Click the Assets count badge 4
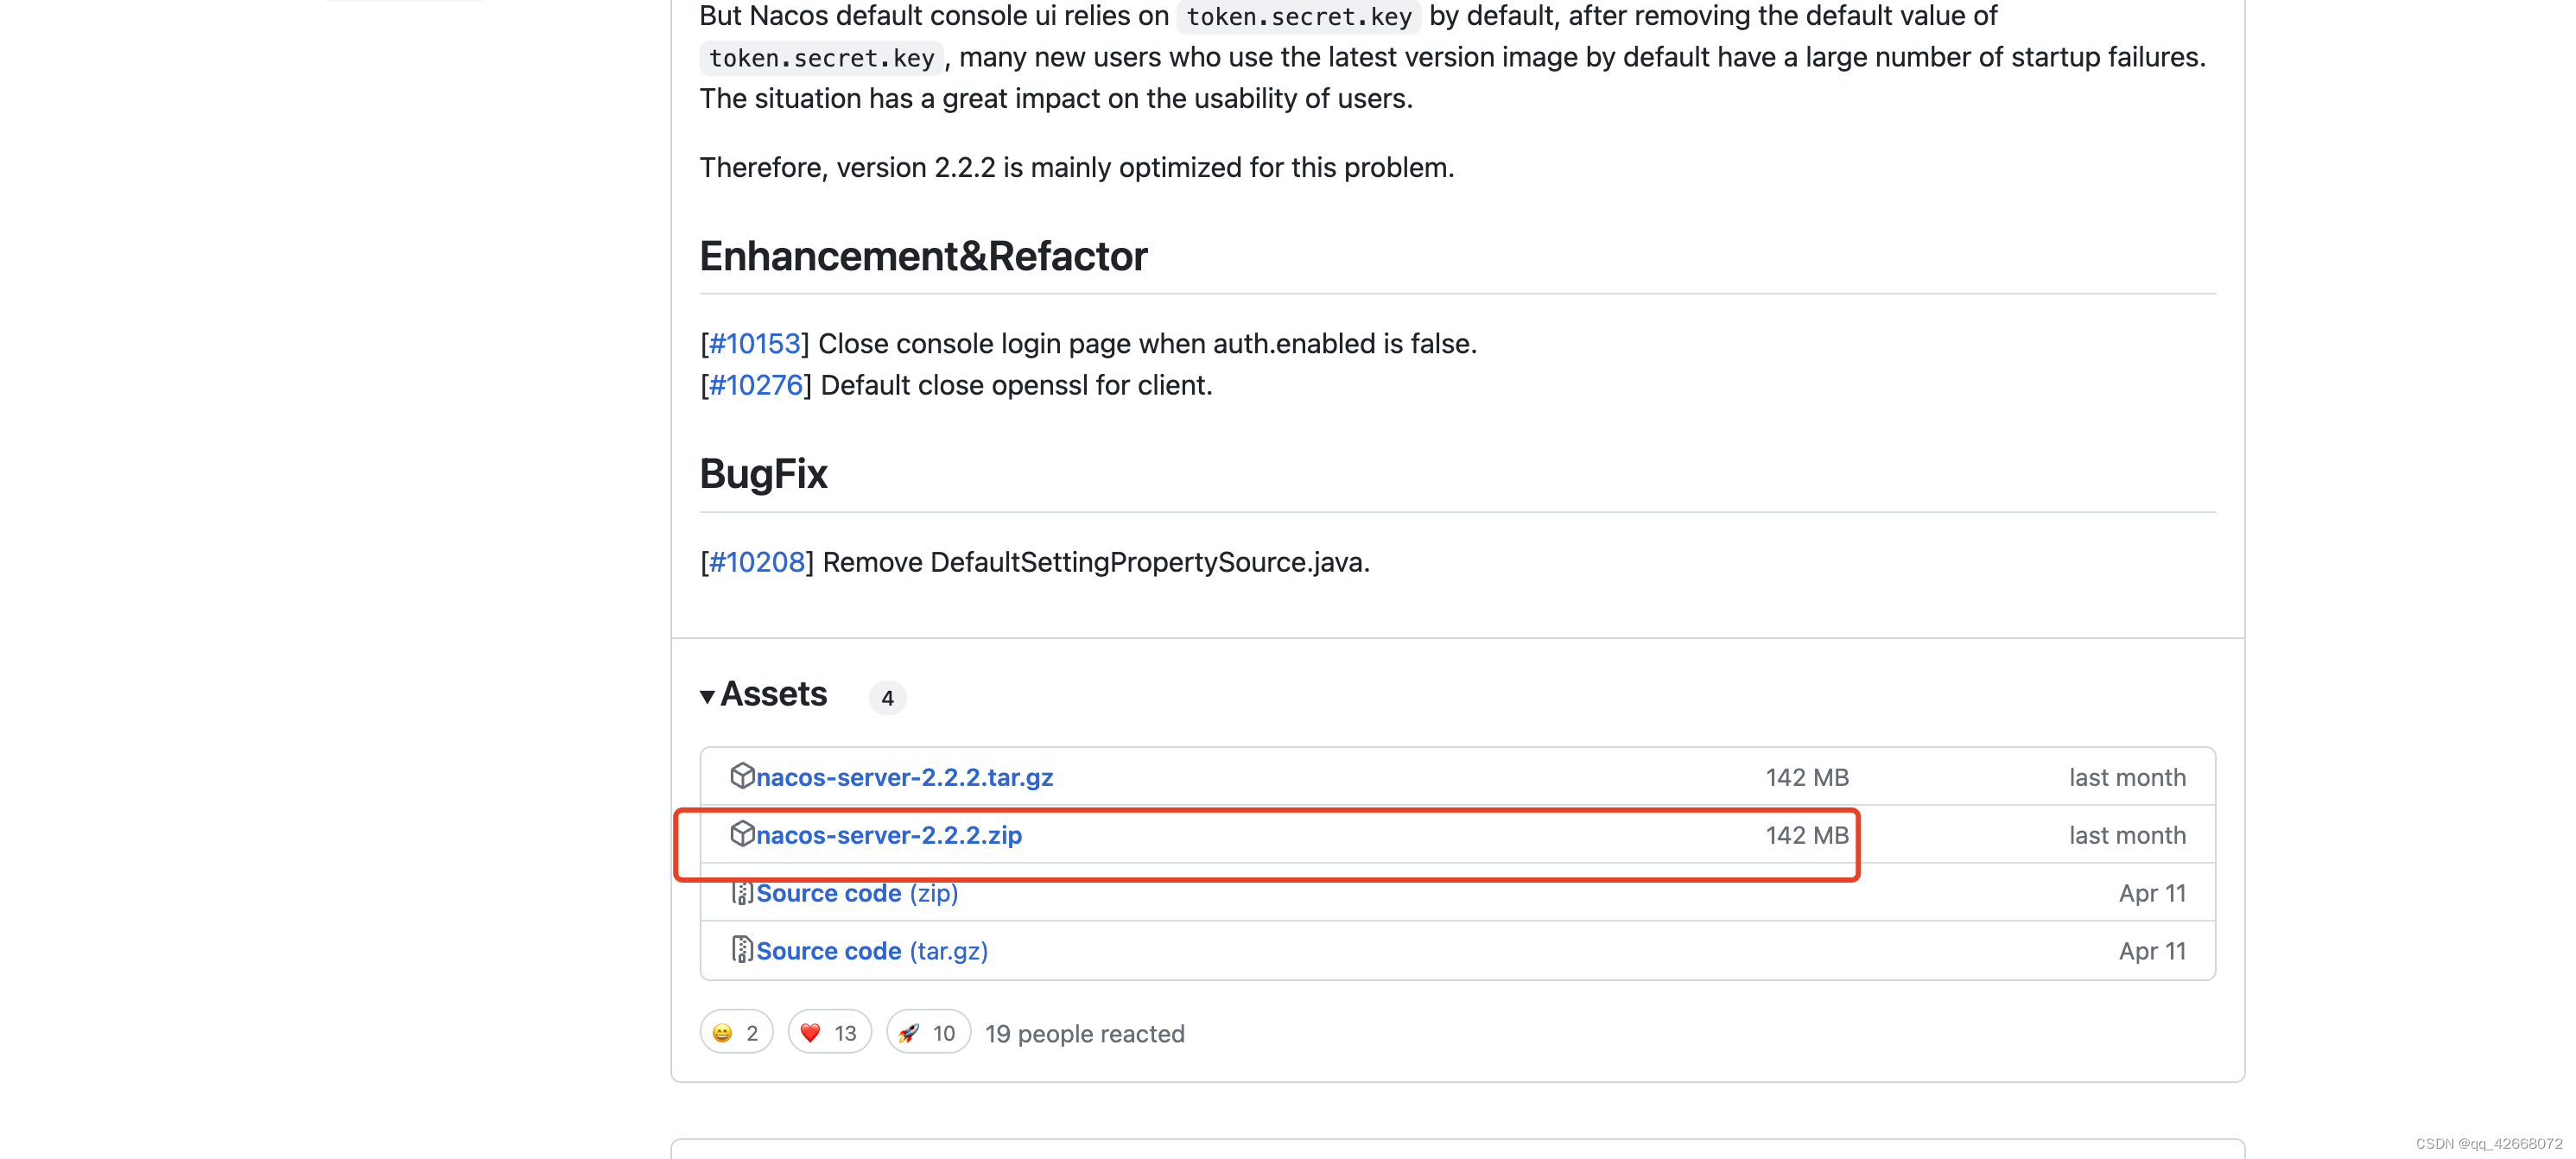Viewport: 2576px width, 1159px height. [887, 698]
